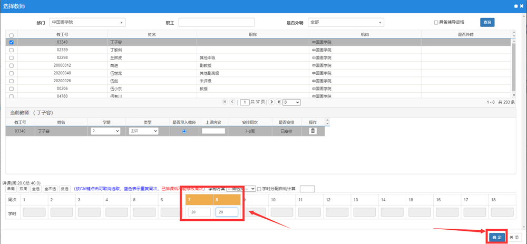Click the trash icon to delete teacher 丁子容

coord(313,131)
